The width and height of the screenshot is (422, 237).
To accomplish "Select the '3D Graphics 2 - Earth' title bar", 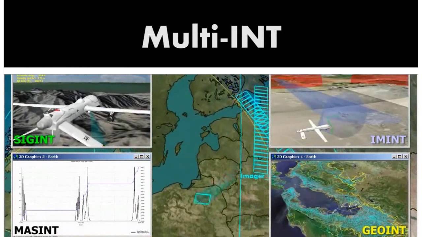I will click(x=81, y=157).
